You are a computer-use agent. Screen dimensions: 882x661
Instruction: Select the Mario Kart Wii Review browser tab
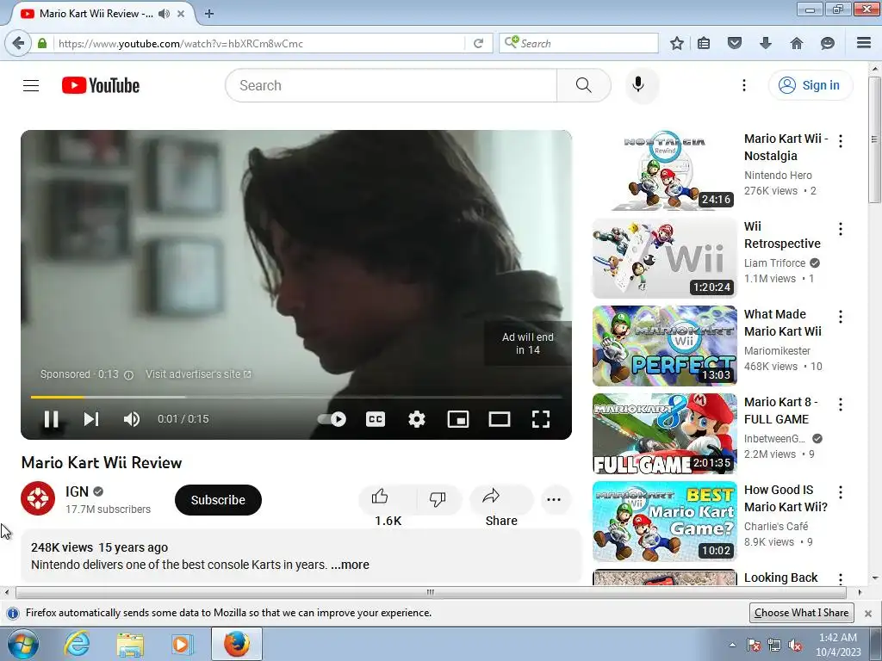pos(96,14)
